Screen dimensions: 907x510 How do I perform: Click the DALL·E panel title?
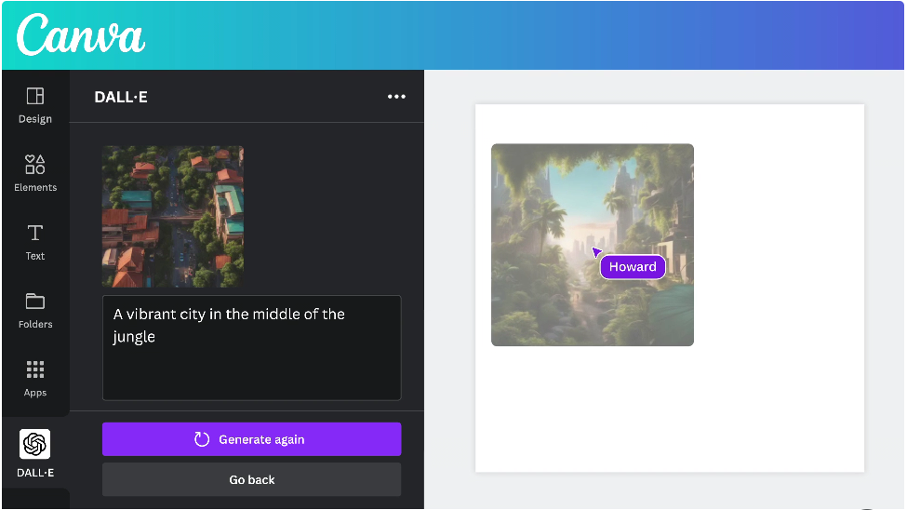coord(121,97)
